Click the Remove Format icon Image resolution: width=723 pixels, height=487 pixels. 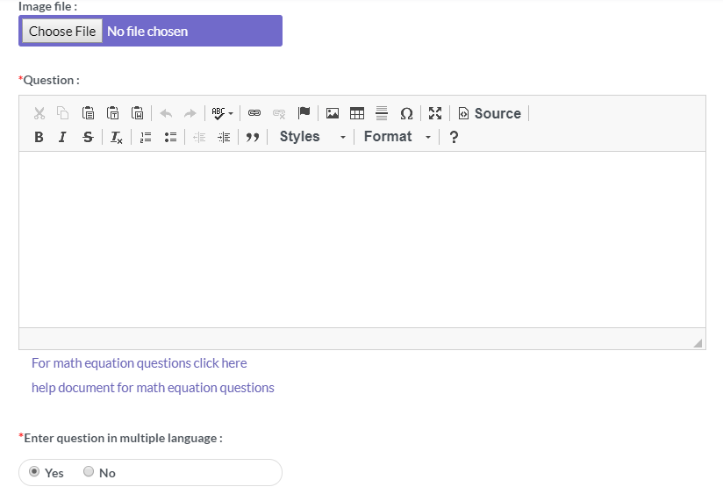tap(116, 137)
